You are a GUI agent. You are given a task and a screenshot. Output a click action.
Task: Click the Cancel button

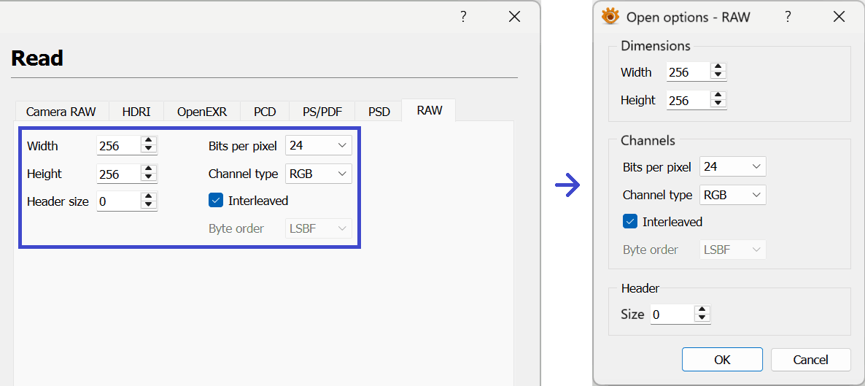click(x=811, y=360)
